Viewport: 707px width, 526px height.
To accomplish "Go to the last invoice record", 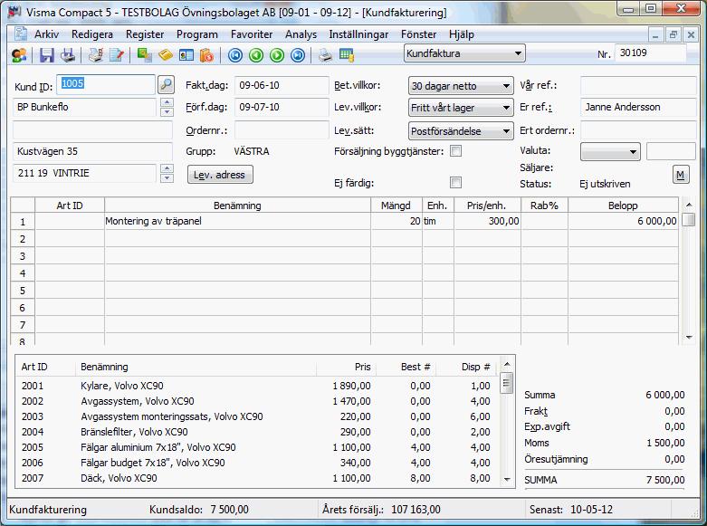I will click(298, 55).
